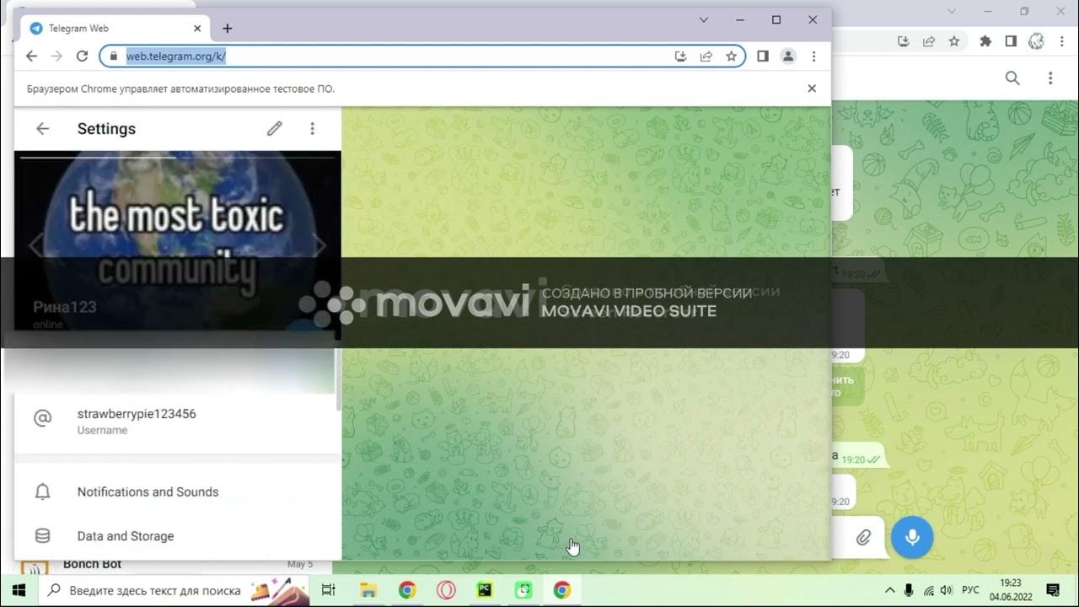Click the browser forward arrow in front window
1079x607 pixels.
coord(56,56)
